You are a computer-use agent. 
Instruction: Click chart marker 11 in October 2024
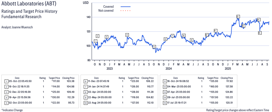point(215,31)
